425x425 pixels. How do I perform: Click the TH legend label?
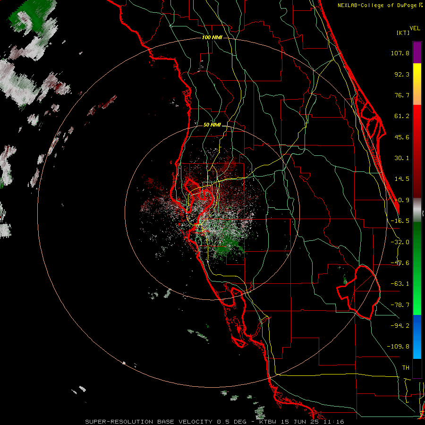[406, 368]
